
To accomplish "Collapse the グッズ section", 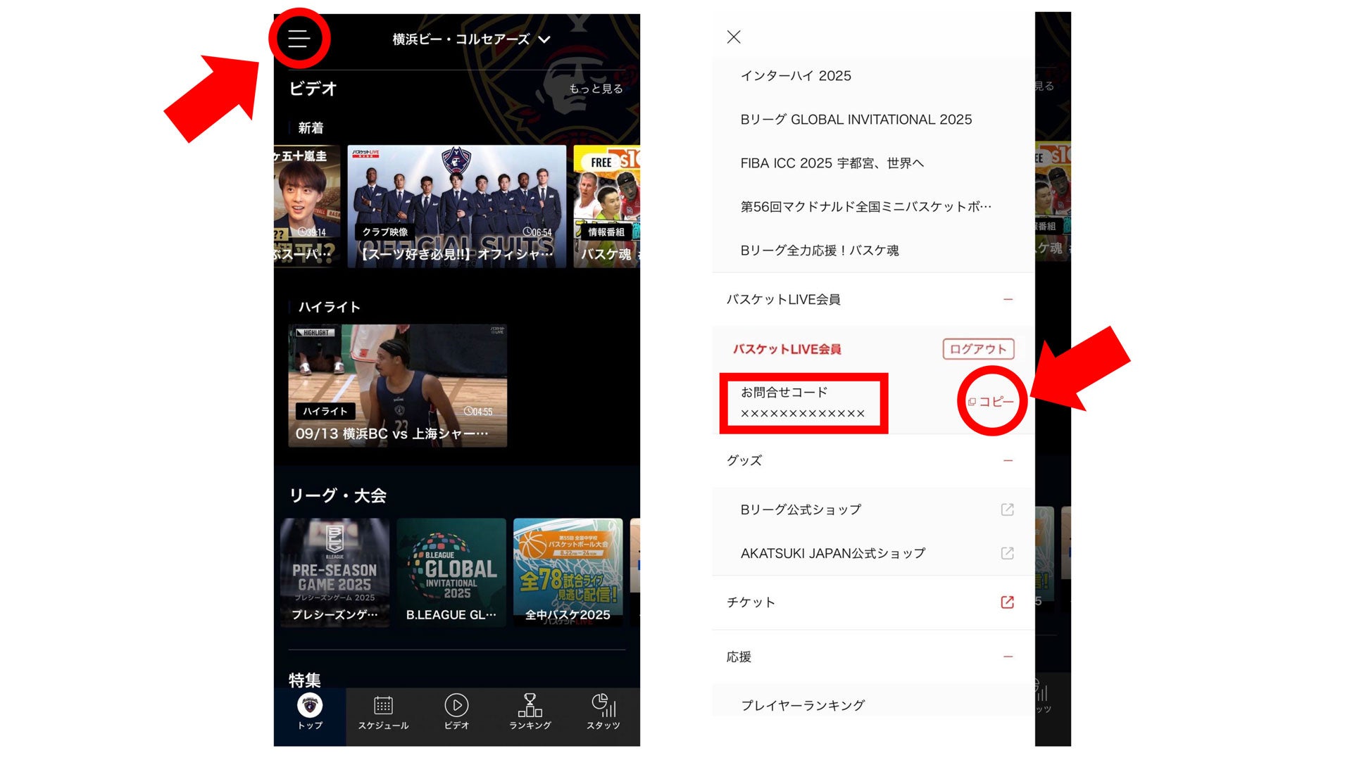I will pyautogui.click(x=1008, y=461).
